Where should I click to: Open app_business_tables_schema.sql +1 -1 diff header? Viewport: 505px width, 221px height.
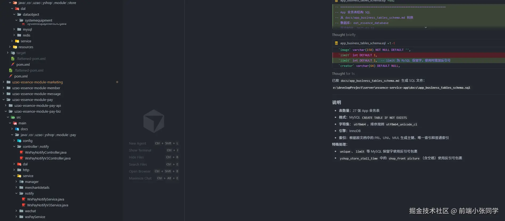click(418, 43)
